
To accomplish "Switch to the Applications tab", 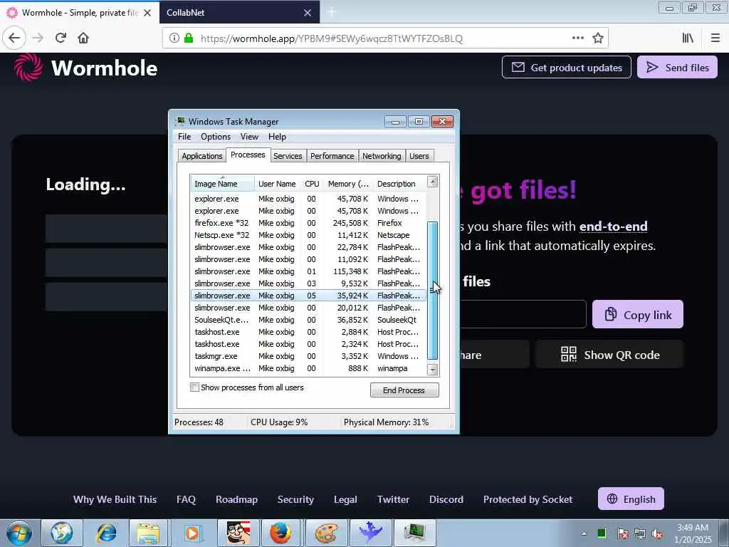I will click(201, 156).
